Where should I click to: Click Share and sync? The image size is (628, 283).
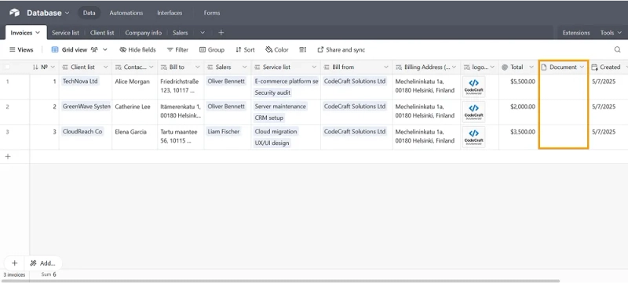(341, 49)
